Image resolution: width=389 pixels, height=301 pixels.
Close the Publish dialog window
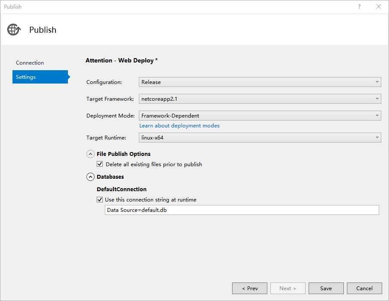point(379,6)
